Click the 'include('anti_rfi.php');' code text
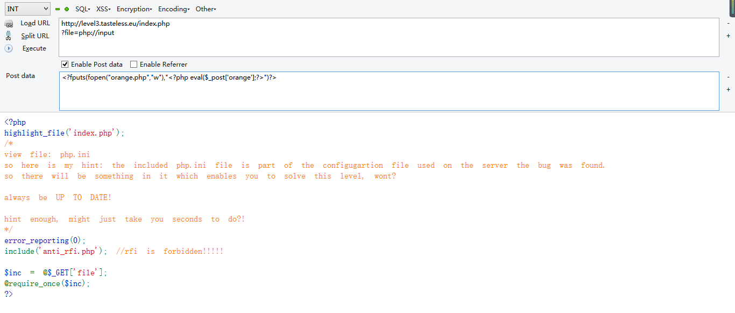 point(56,251)
